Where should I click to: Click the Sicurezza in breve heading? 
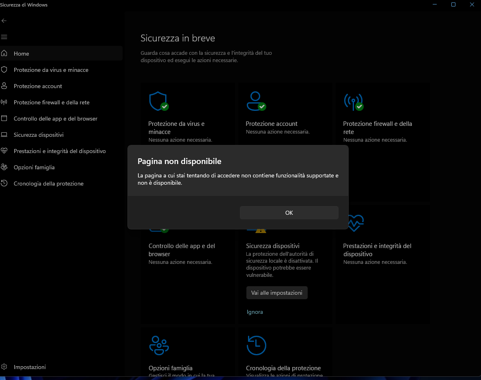pyautogui.click(x=178, y=38)
